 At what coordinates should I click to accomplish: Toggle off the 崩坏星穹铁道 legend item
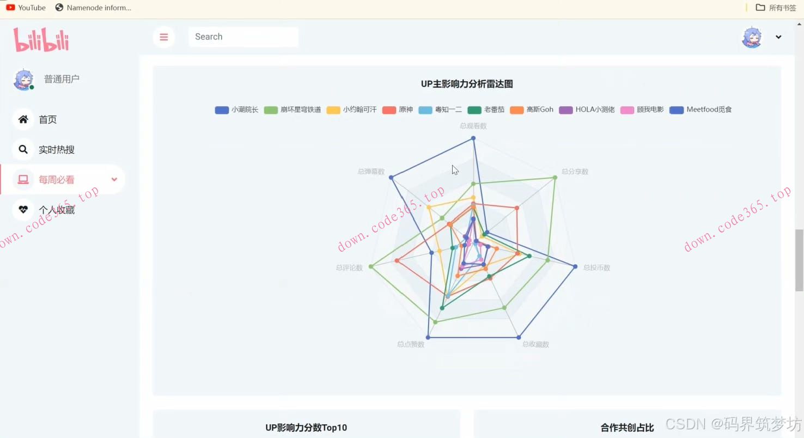pyautogui.click(x=293, y=109)
